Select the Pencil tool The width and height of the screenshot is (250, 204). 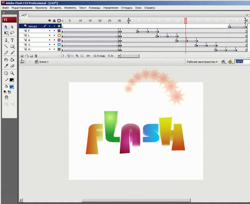[6, 52]
